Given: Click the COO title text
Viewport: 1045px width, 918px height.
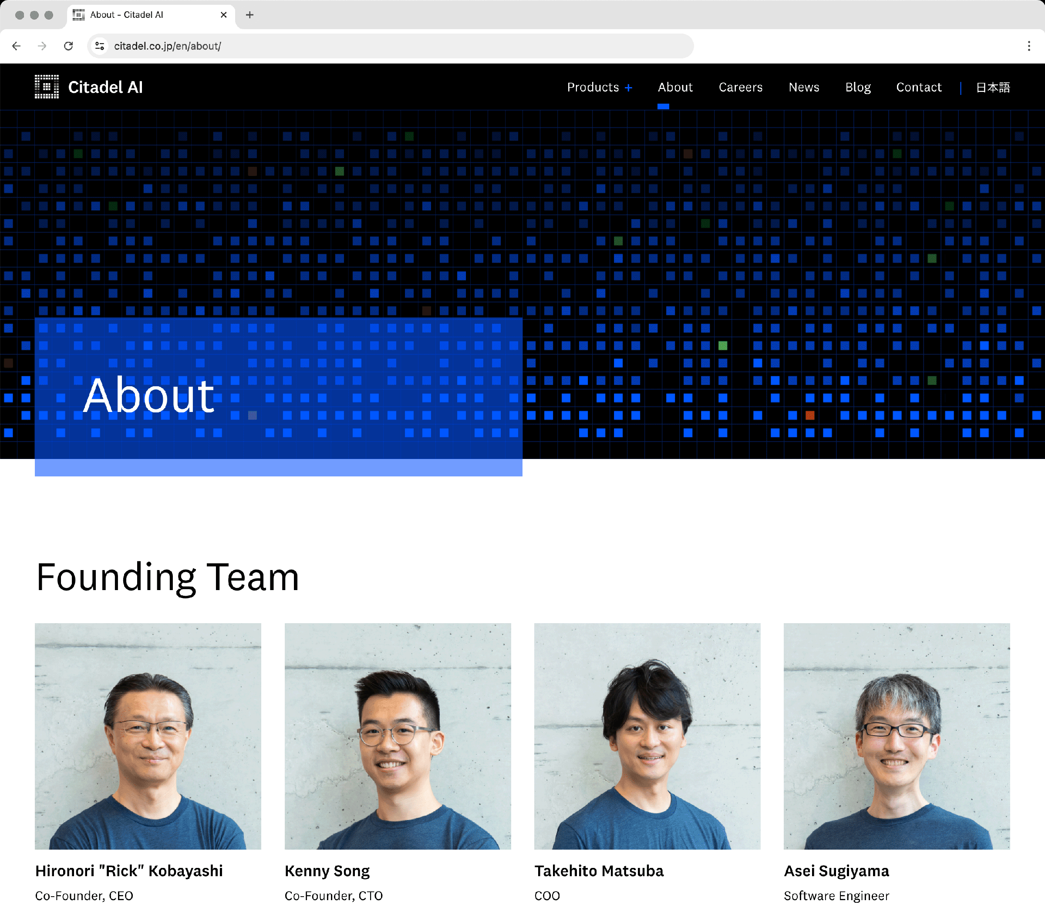Looking at the screenshot, I should click(547, 895).
